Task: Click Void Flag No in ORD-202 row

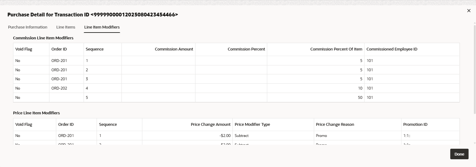Action: 18,88
